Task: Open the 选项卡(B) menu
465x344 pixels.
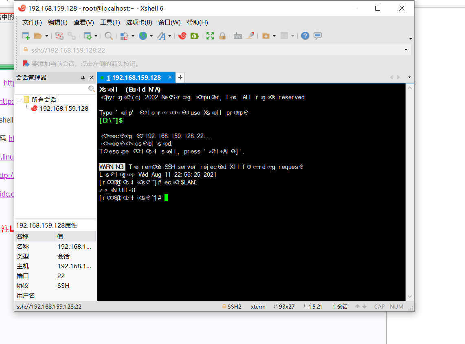Action: click(139, 22)
